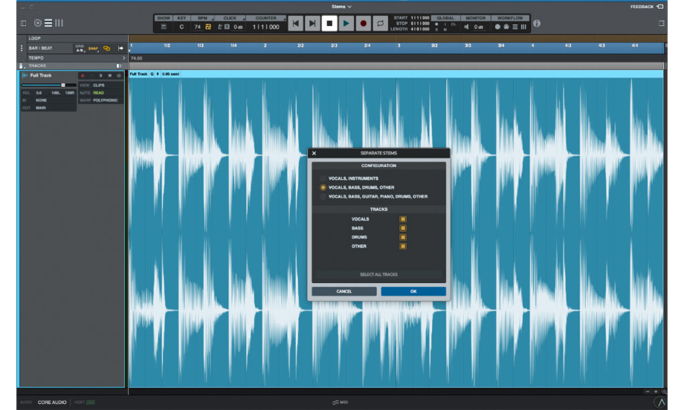Viewport: 684px width, 410px height.
Task: Record-arm the Full Track
Action: pos(82,75)
